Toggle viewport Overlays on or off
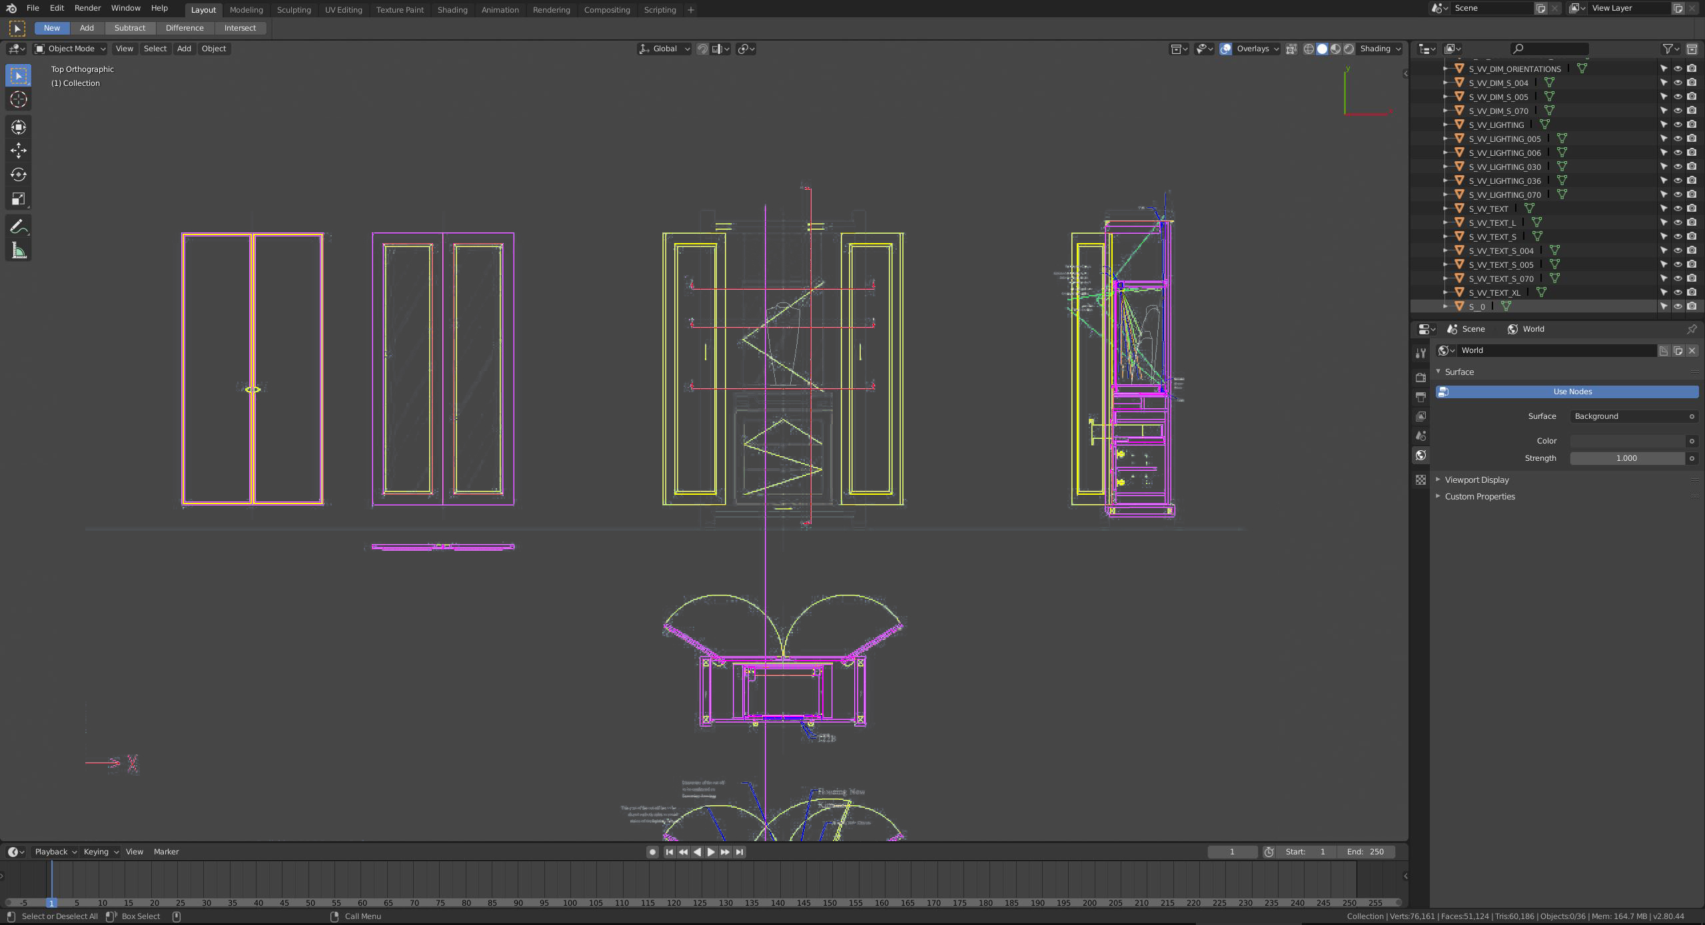Viewport: 1705px width, 925px height. [x=1225, y=49]
